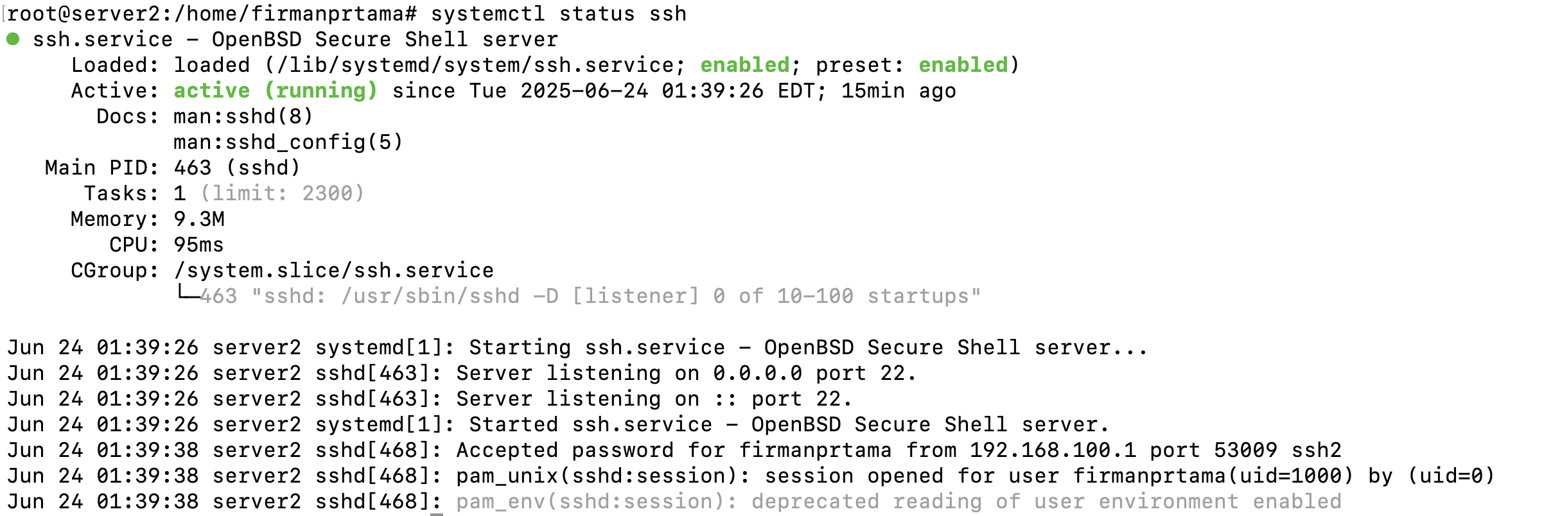Image resolution: width=1544 pixels, height=516 pixels.
Task: Click the man:sshd_config(5) docs reference
Action: pos(288,142)
